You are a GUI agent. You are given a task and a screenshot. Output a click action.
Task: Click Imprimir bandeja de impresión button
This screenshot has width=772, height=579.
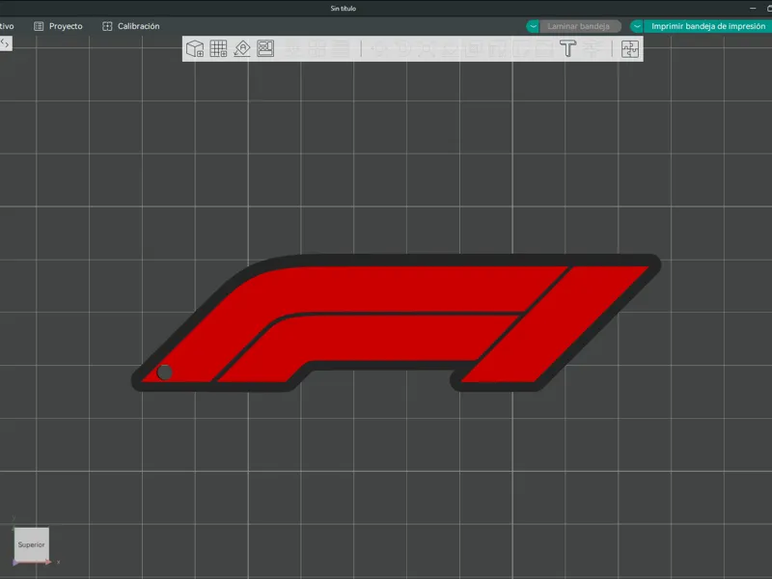click(707, 26)
